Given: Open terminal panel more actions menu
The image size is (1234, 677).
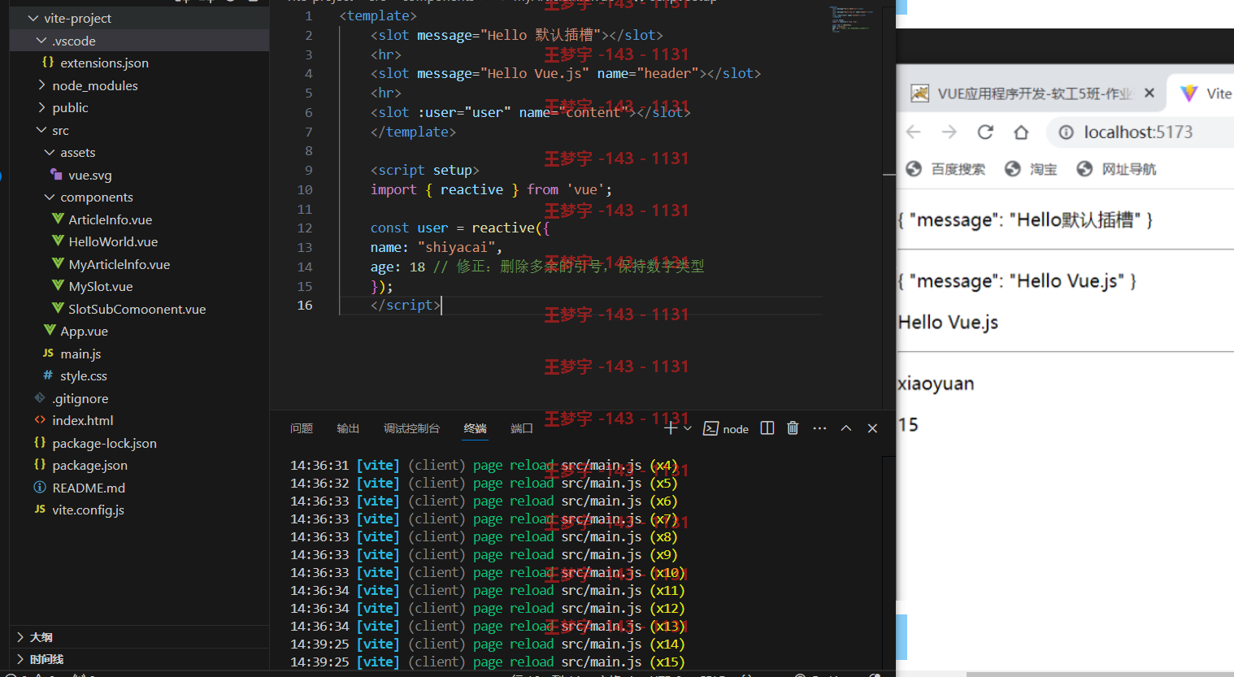Looking at the screenshot, I should [x=819, y=428].
